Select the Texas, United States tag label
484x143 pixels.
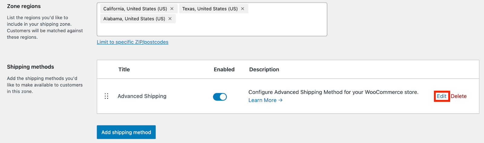(x=210, y=9)
